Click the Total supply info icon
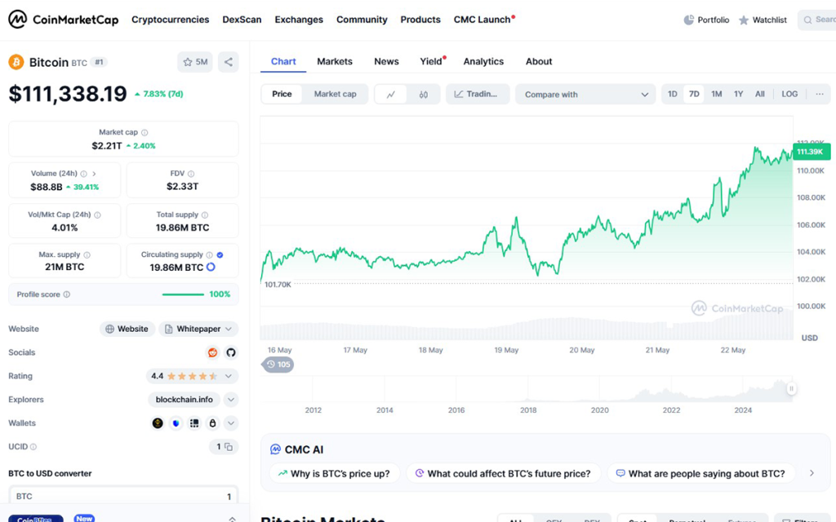 click(x=205, y=215)
